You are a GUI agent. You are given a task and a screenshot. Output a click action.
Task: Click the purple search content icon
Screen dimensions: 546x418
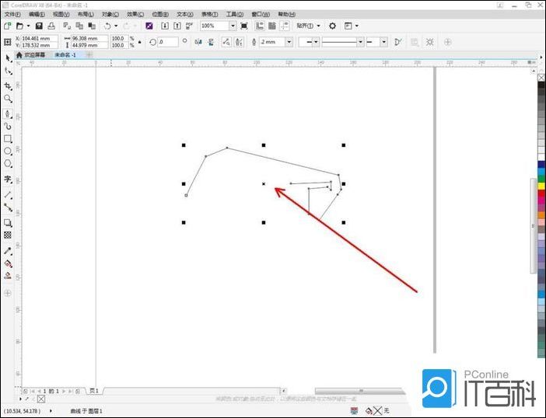(x=149, y=26)
